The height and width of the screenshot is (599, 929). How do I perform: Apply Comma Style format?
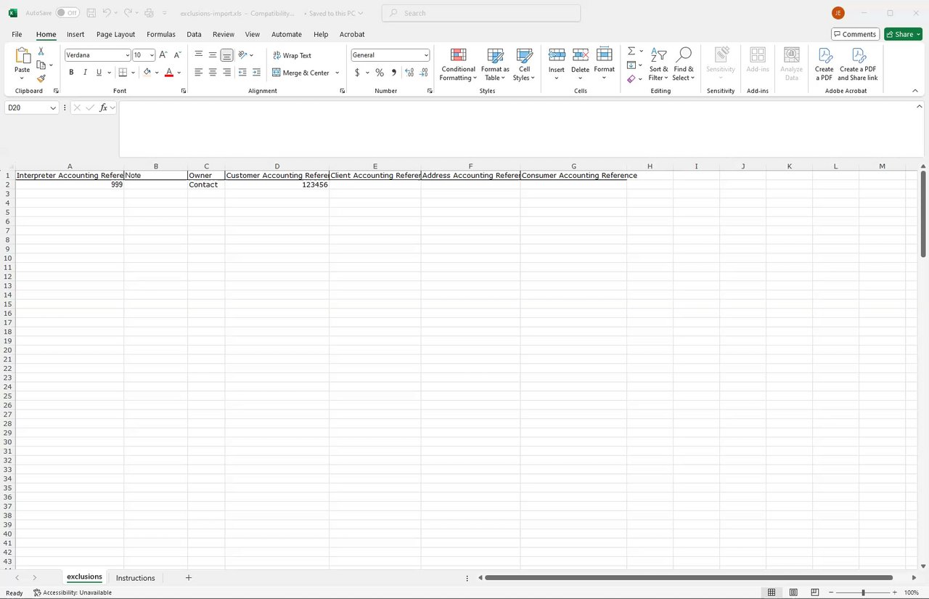click(x=394, y=73)
